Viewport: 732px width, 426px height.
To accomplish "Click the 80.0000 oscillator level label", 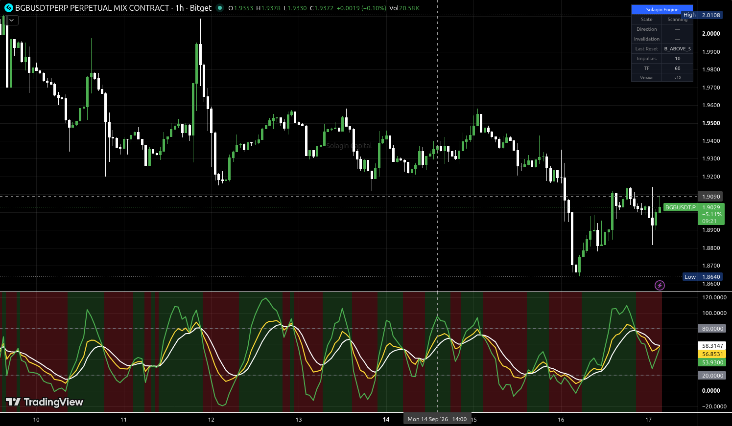I will (x=712, y=329).
